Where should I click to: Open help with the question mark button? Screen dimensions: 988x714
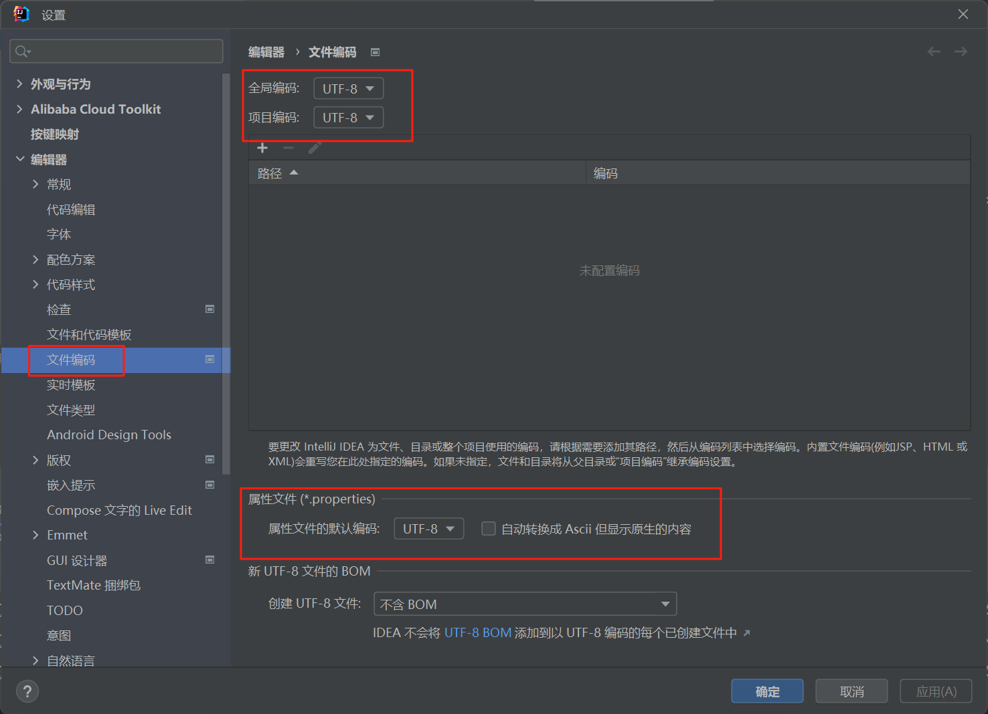pos(27,691)
